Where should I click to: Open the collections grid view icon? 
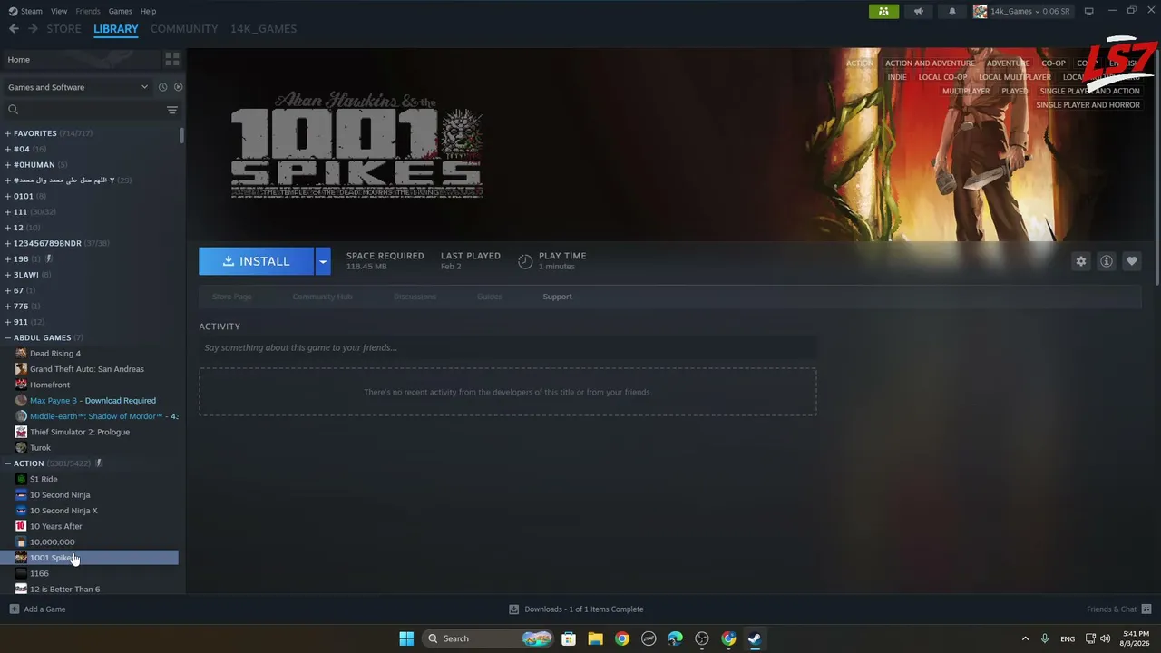pos(172,60)
